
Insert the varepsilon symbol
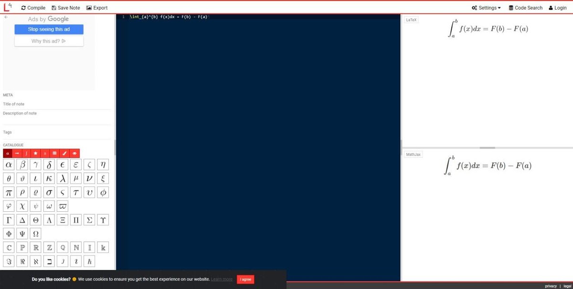[76, 165]
